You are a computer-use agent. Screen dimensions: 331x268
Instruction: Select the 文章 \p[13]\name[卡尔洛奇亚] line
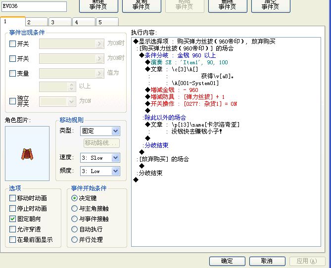pos(192,125)
